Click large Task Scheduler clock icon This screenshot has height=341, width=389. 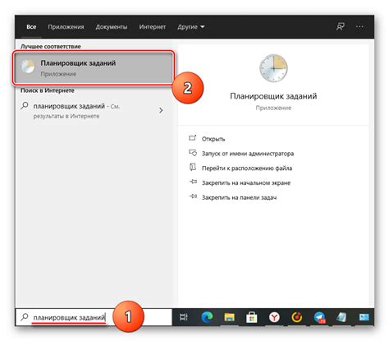273,68
